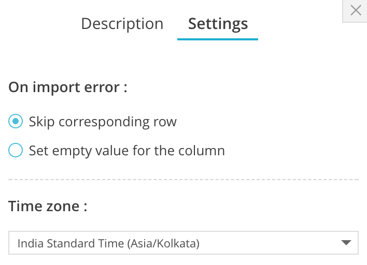This screenshot has width=367, height=265.
Task: Close the panel with the X button
Action: pyautogui.click(x=356, y=10)
